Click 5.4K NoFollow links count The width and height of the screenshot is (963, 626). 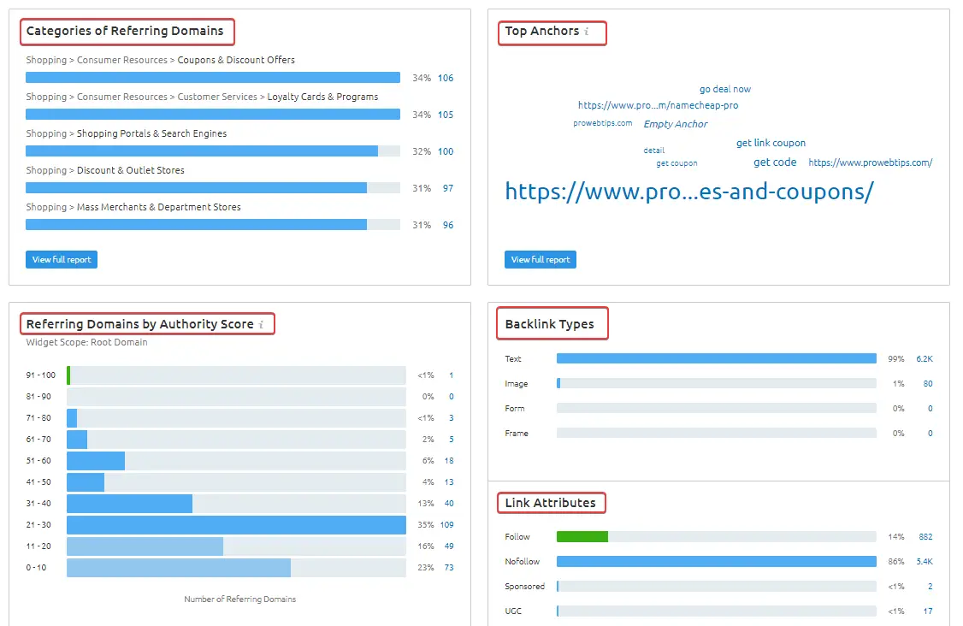[926, 561]
